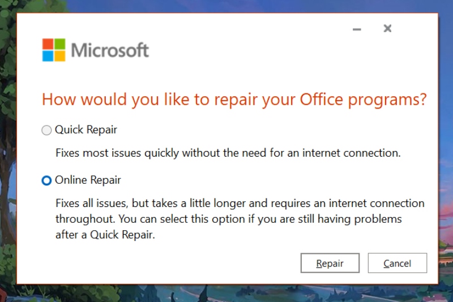Viewport: 453px width, 302px height.
Task: Click the "Quick Repair" option label text
Action: coord(86,130)
